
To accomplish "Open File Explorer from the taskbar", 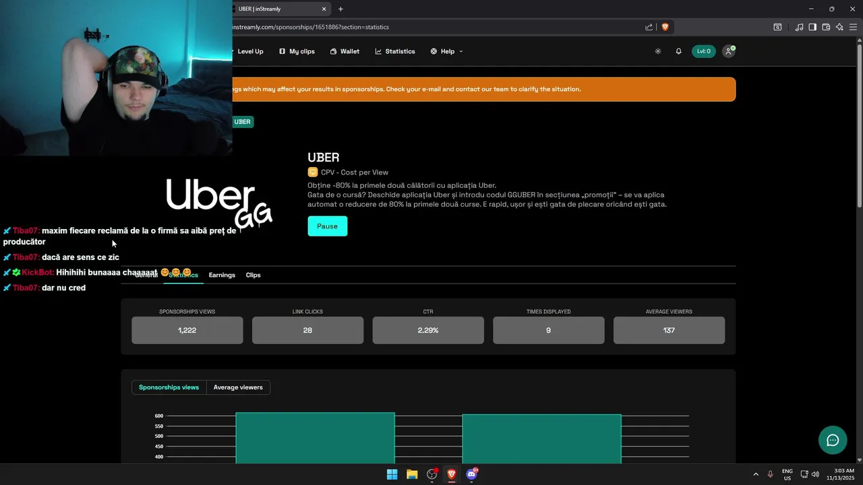I will click(x=412, y=474).
